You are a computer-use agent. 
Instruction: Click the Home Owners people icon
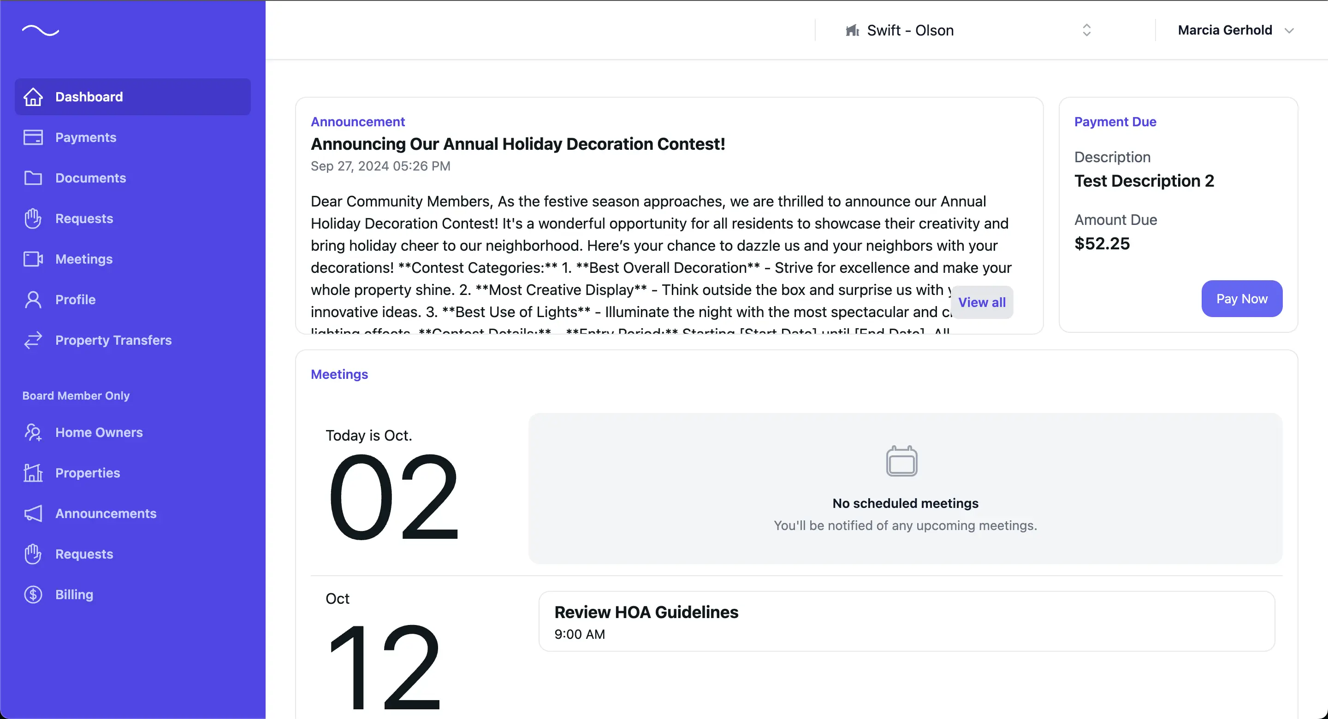click(x=32, y=432)
